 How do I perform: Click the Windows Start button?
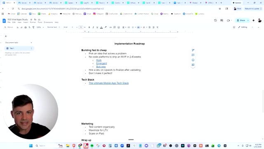coord(31,146)
